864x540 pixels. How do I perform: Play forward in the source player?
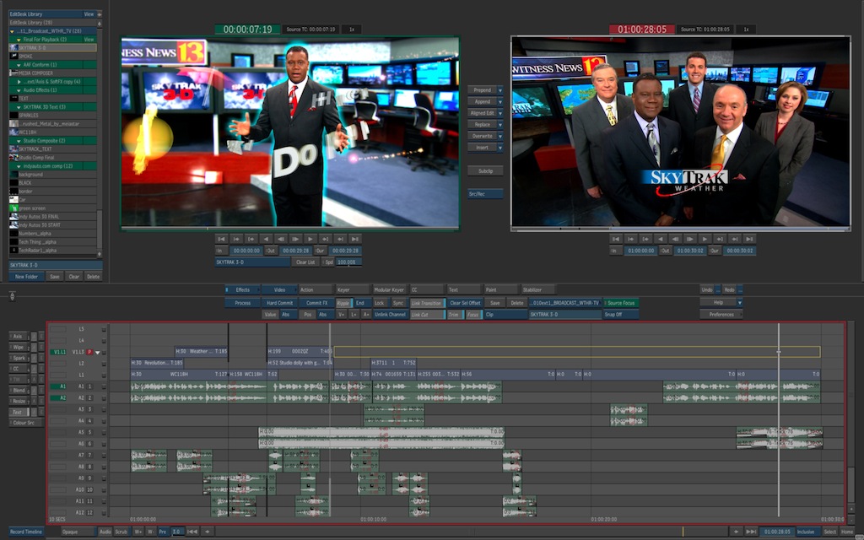310,239
